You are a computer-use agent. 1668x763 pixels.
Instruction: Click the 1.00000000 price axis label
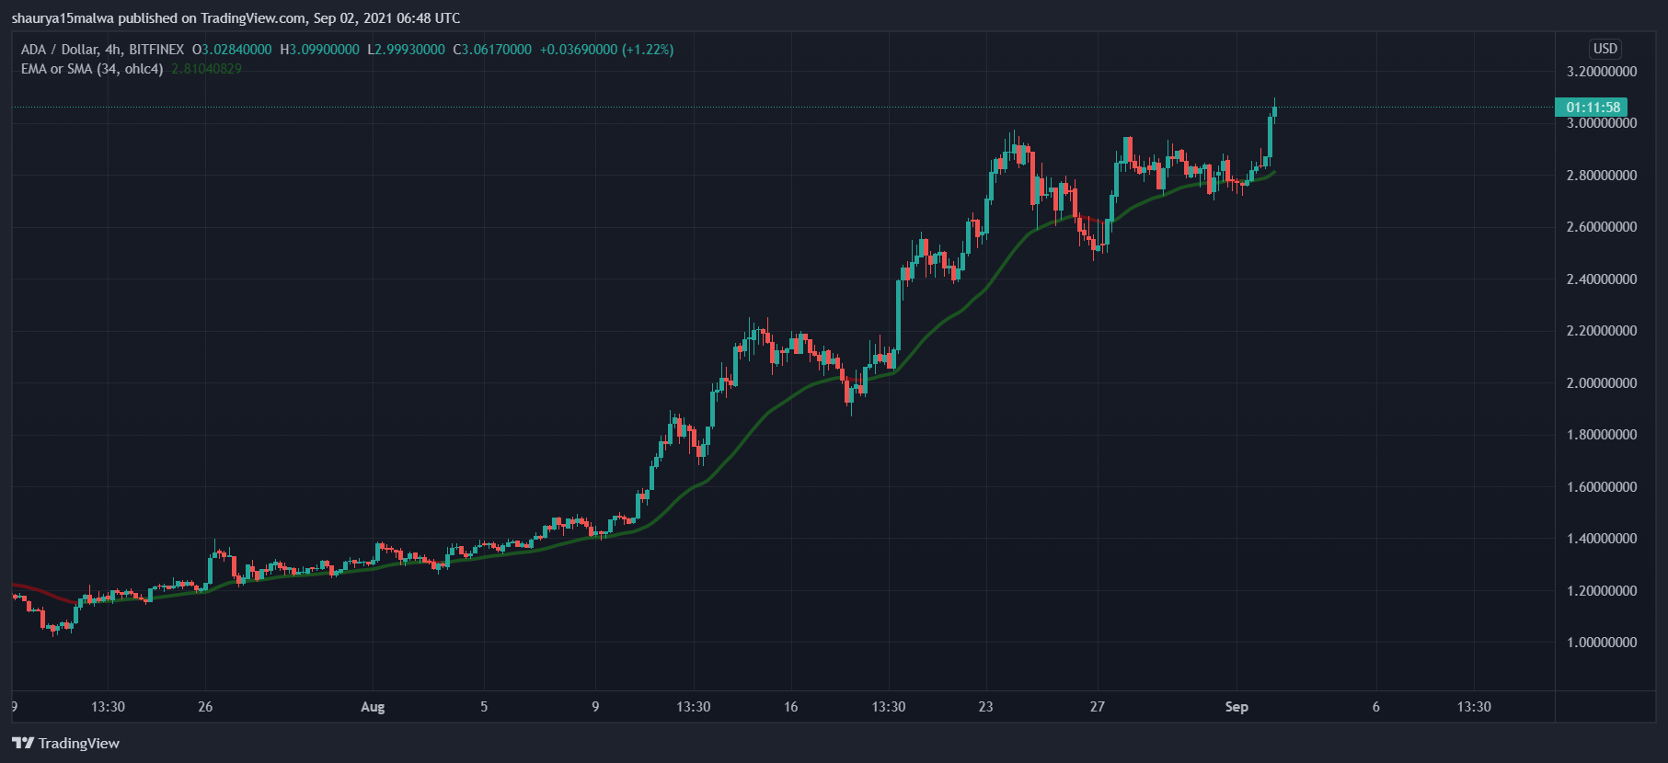click(1602, 643)
